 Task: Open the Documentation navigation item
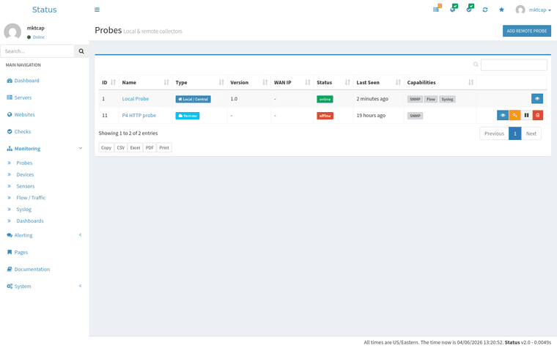[x=32, y=269]
